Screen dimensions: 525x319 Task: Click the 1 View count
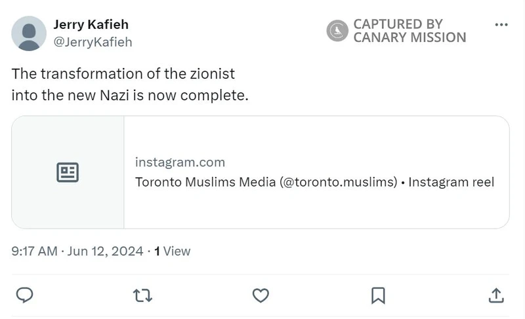pyautogui.click(x=173, y=251)
